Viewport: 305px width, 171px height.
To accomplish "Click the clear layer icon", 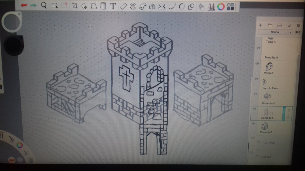I will click(x=289, y=25).
